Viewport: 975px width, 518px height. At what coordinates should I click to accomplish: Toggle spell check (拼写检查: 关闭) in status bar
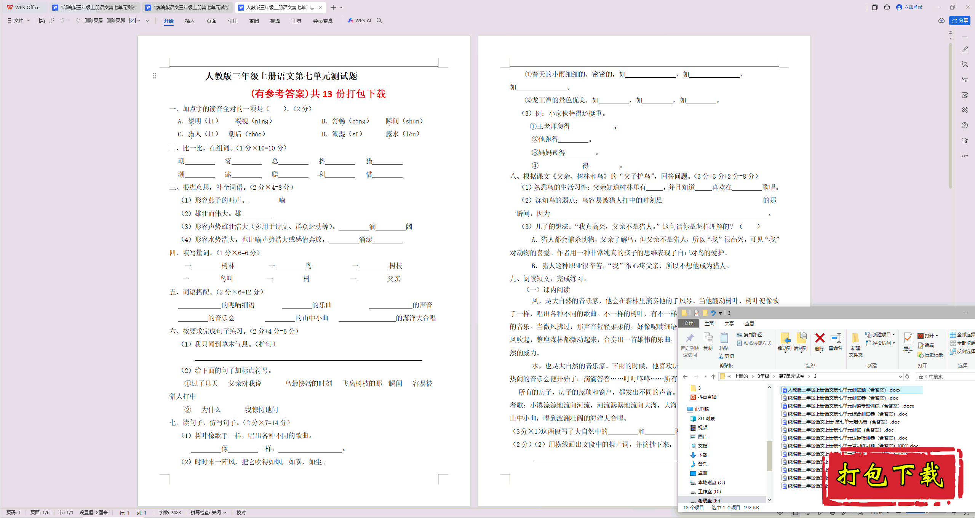click(208, 513)
